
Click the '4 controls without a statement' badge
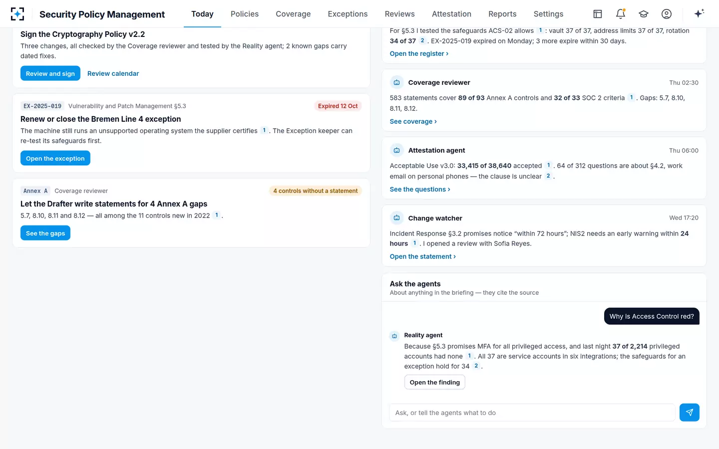[x=316, y=191]
